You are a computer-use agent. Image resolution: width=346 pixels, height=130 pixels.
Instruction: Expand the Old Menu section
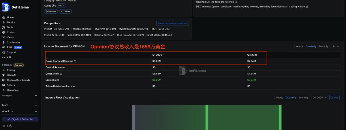pyautogui.click(x=20, y=96)
